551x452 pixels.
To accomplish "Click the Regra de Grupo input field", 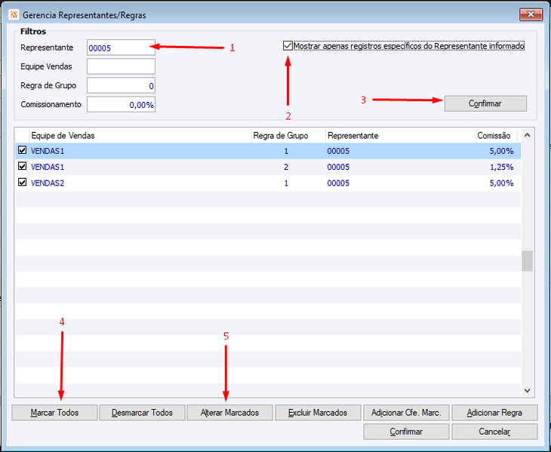I will pyautogui.click(x=121, y=85).
